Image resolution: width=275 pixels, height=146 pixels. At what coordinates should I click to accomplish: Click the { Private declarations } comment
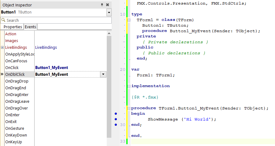click(175, 42)
